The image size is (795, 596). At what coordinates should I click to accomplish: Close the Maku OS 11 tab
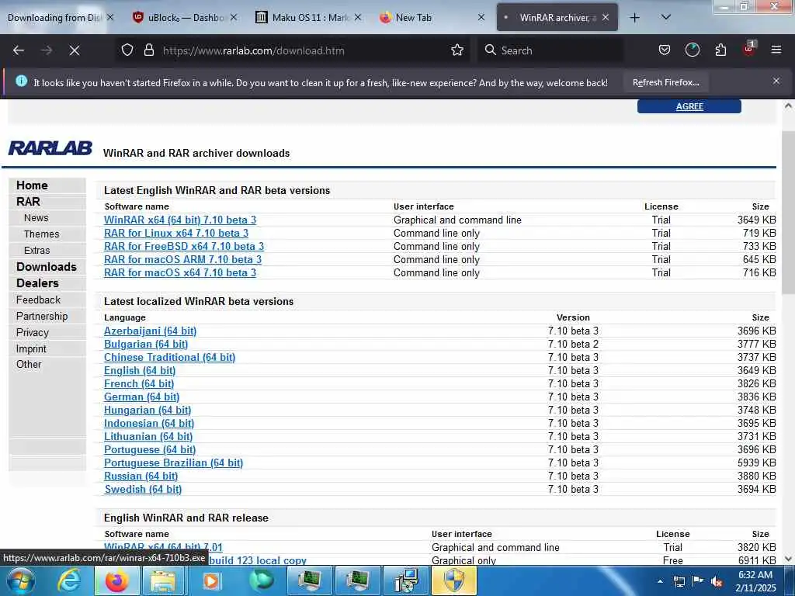click(358, 17)
